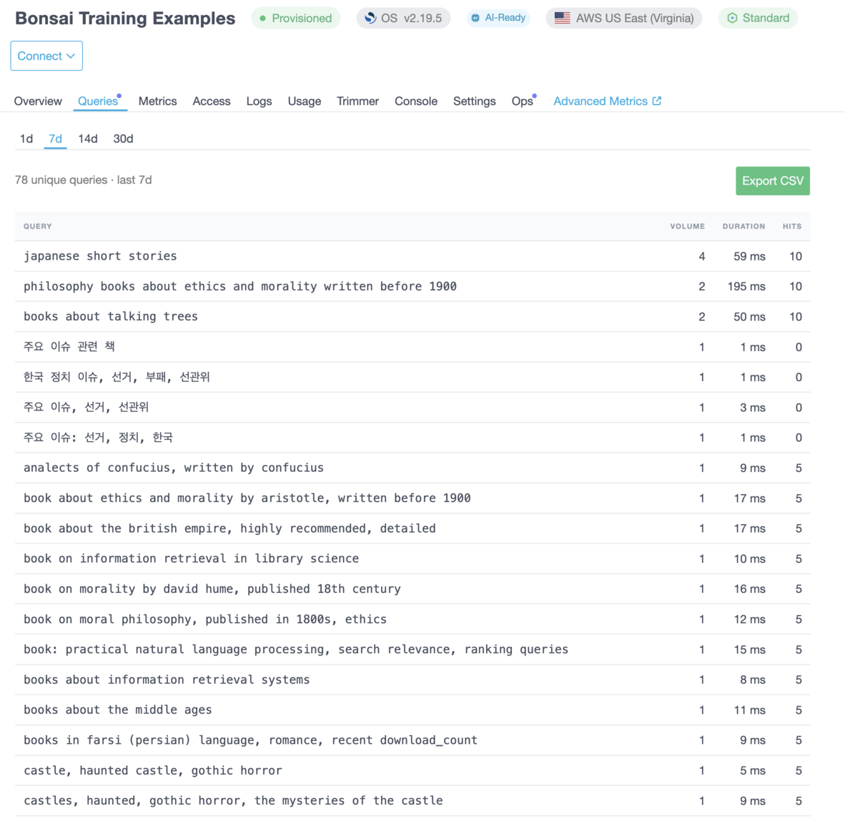Click query 'japanese short stories'
This screenshot has width=845, height=821.
click(100, 256)
